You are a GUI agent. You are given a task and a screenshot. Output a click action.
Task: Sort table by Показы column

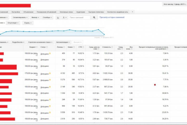[x=60, y=47]
